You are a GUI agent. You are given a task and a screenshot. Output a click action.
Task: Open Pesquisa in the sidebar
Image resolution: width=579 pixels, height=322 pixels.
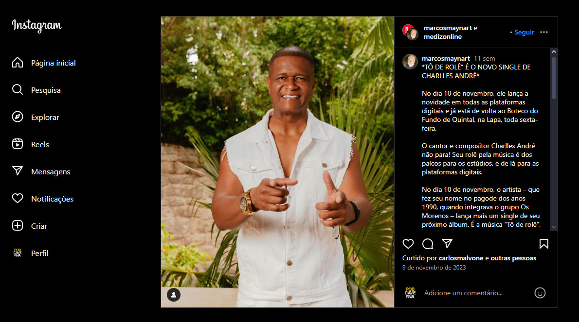pyautogui.click(x=36, y=90)
